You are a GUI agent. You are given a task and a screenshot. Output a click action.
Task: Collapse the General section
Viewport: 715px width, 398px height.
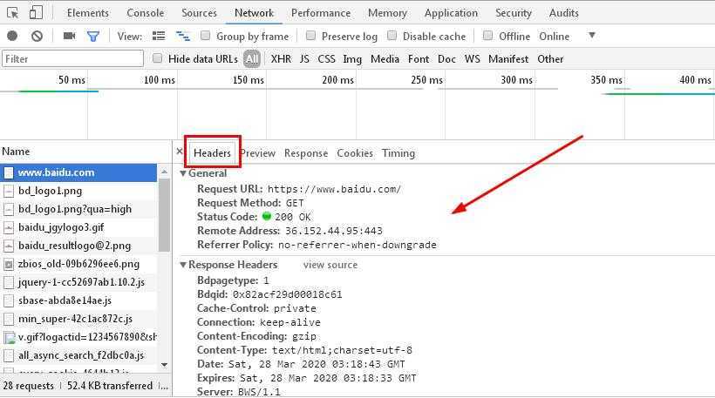183,173
